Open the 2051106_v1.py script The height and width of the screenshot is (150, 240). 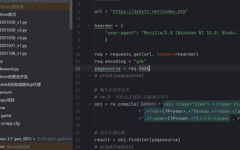[x=13, y=53]
